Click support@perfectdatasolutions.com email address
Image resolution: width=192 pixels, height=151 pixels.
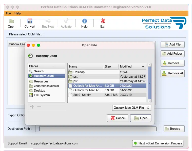click(x=54, y=143)
